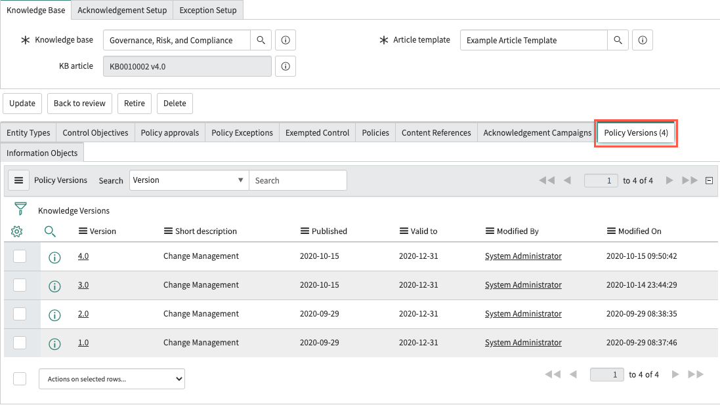Select the checkbox for version 1.0 row

click(20, 343)
